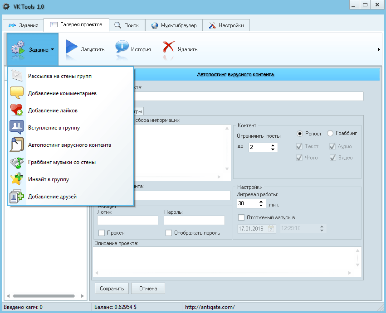The height and width of the screenshot is (313, 386).
Task: Click the История toolbar label
Action: 141,49
